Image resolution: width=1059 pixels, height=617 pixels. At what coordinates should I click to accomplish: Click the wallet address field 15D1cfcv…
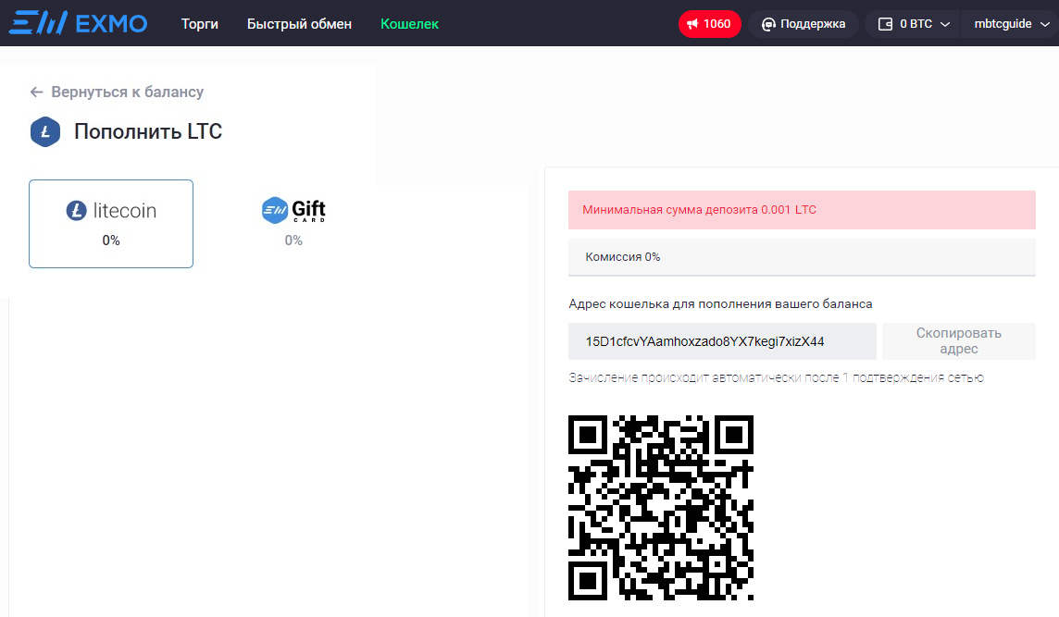tap(721, 341)
